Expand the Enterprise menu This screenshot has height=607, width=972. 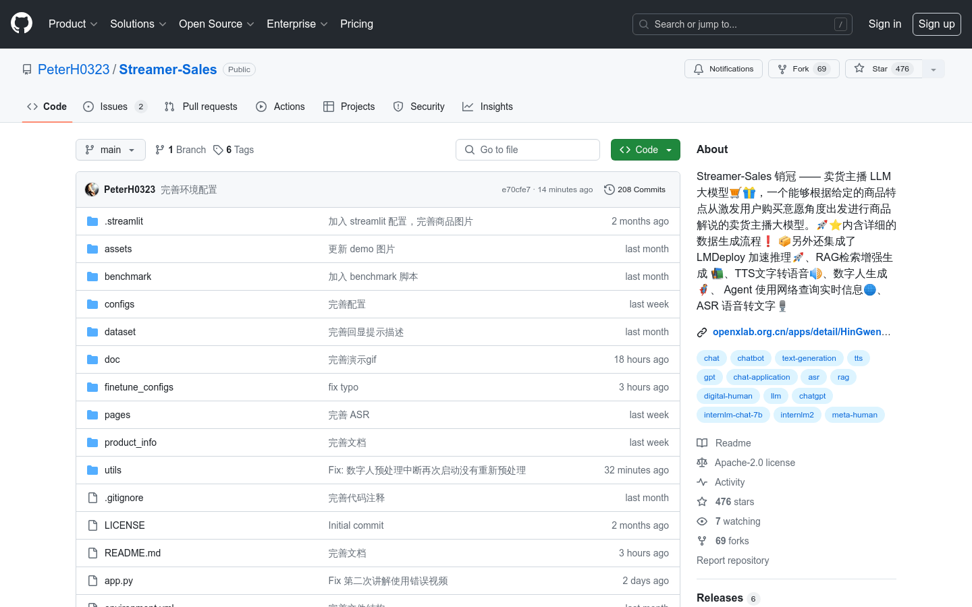point(297,24)
